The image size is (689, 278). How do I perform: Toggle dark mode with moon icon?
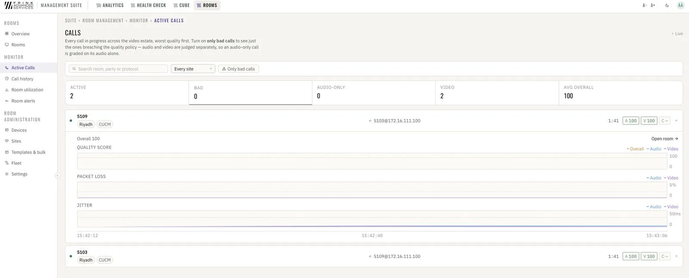(667, 5)
